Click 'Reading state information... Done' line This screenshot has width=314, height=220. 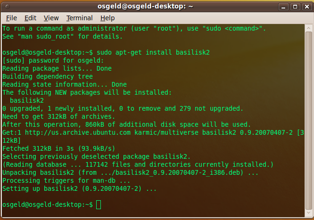coord(65,84)
